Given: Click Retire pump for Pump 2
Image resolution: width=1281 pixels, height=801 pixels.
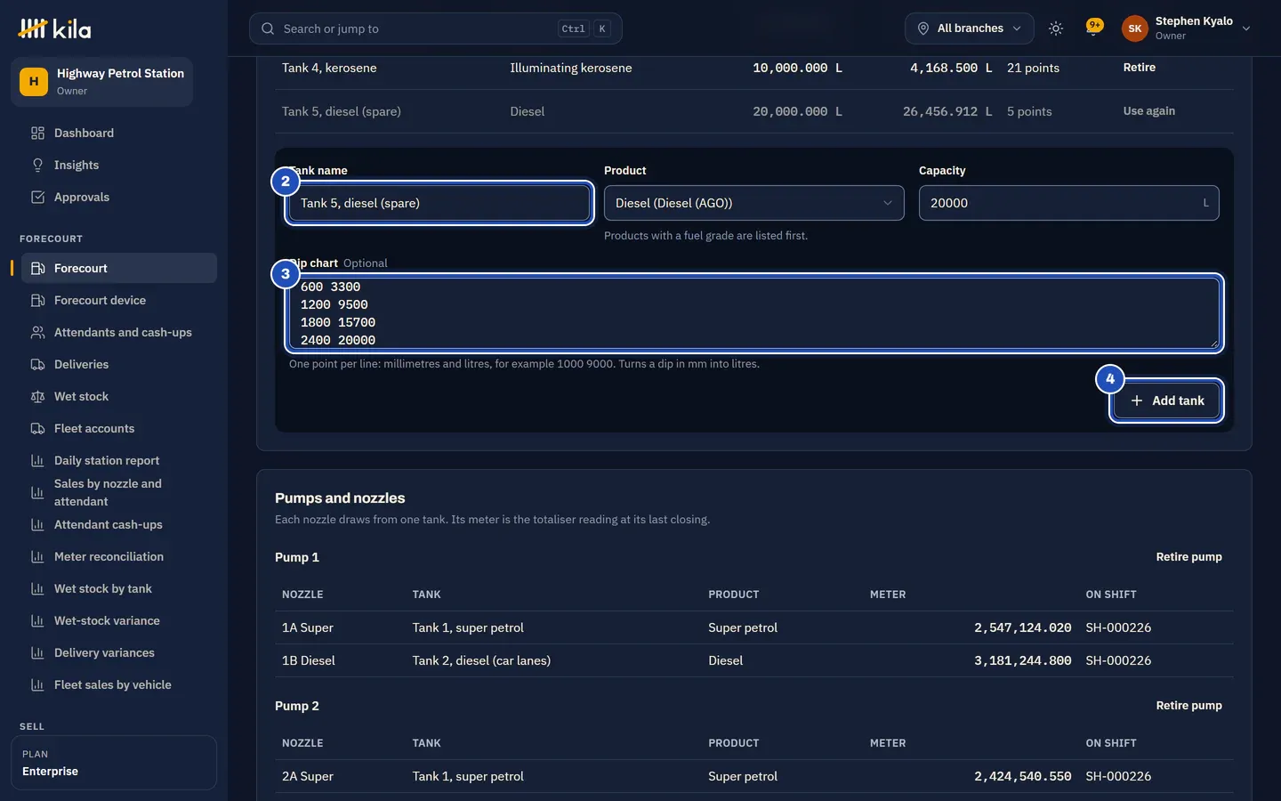Looking at the screenshot, I should 1189,706.
